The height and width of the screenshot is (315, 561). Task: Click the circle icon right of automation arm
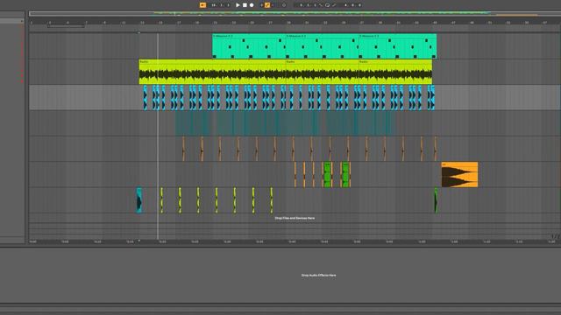pos(284,5)
